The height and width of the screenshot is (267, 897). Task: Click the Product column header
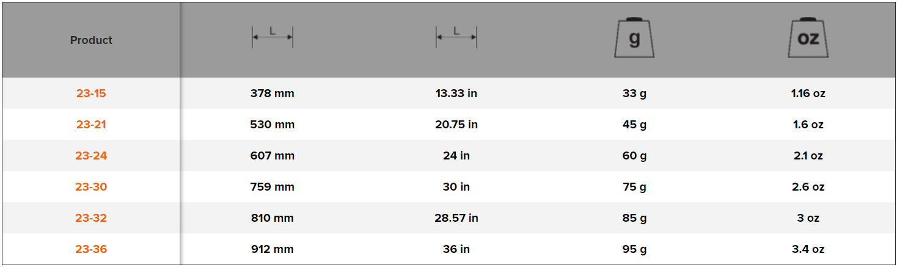[91, 40]
